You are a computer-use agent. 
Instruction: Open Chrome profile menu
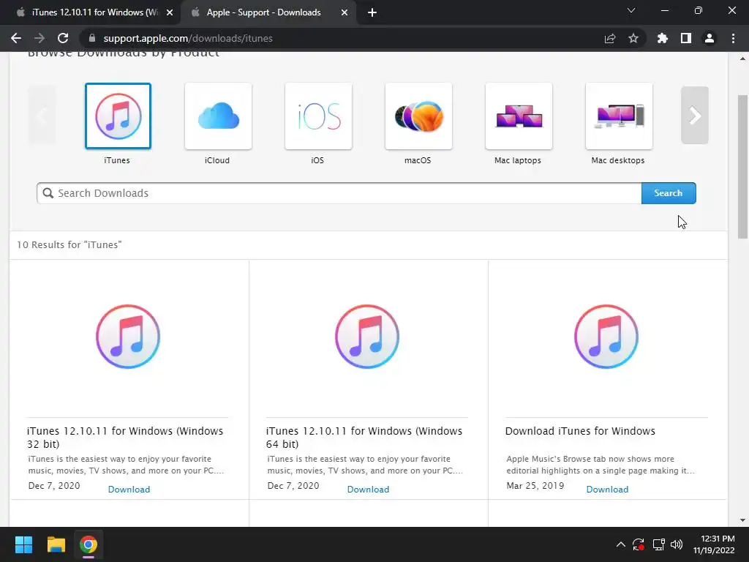[710, 38]
